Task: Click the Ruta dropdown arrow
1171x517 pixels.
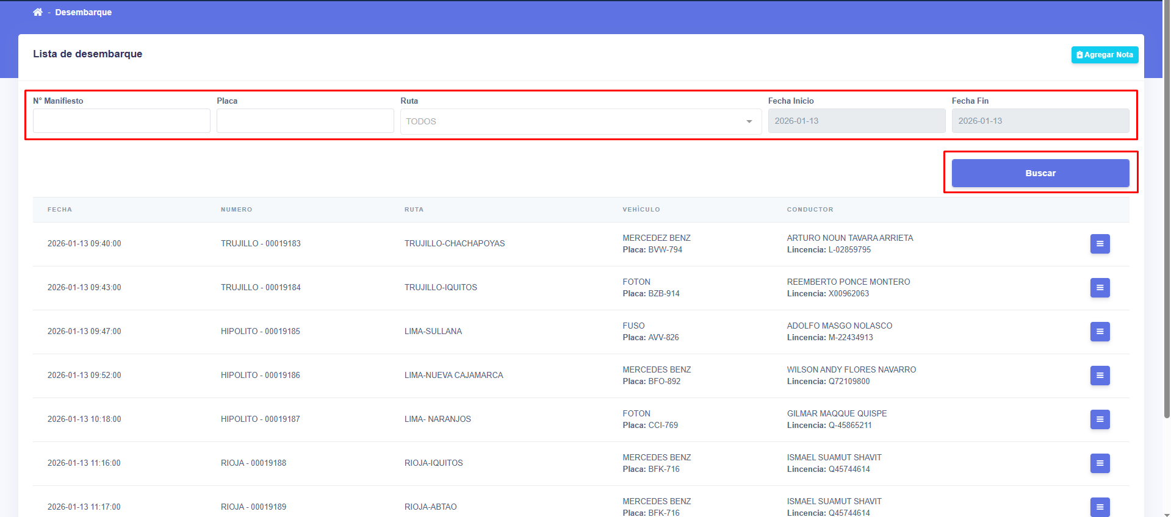Action: (749, 121)
